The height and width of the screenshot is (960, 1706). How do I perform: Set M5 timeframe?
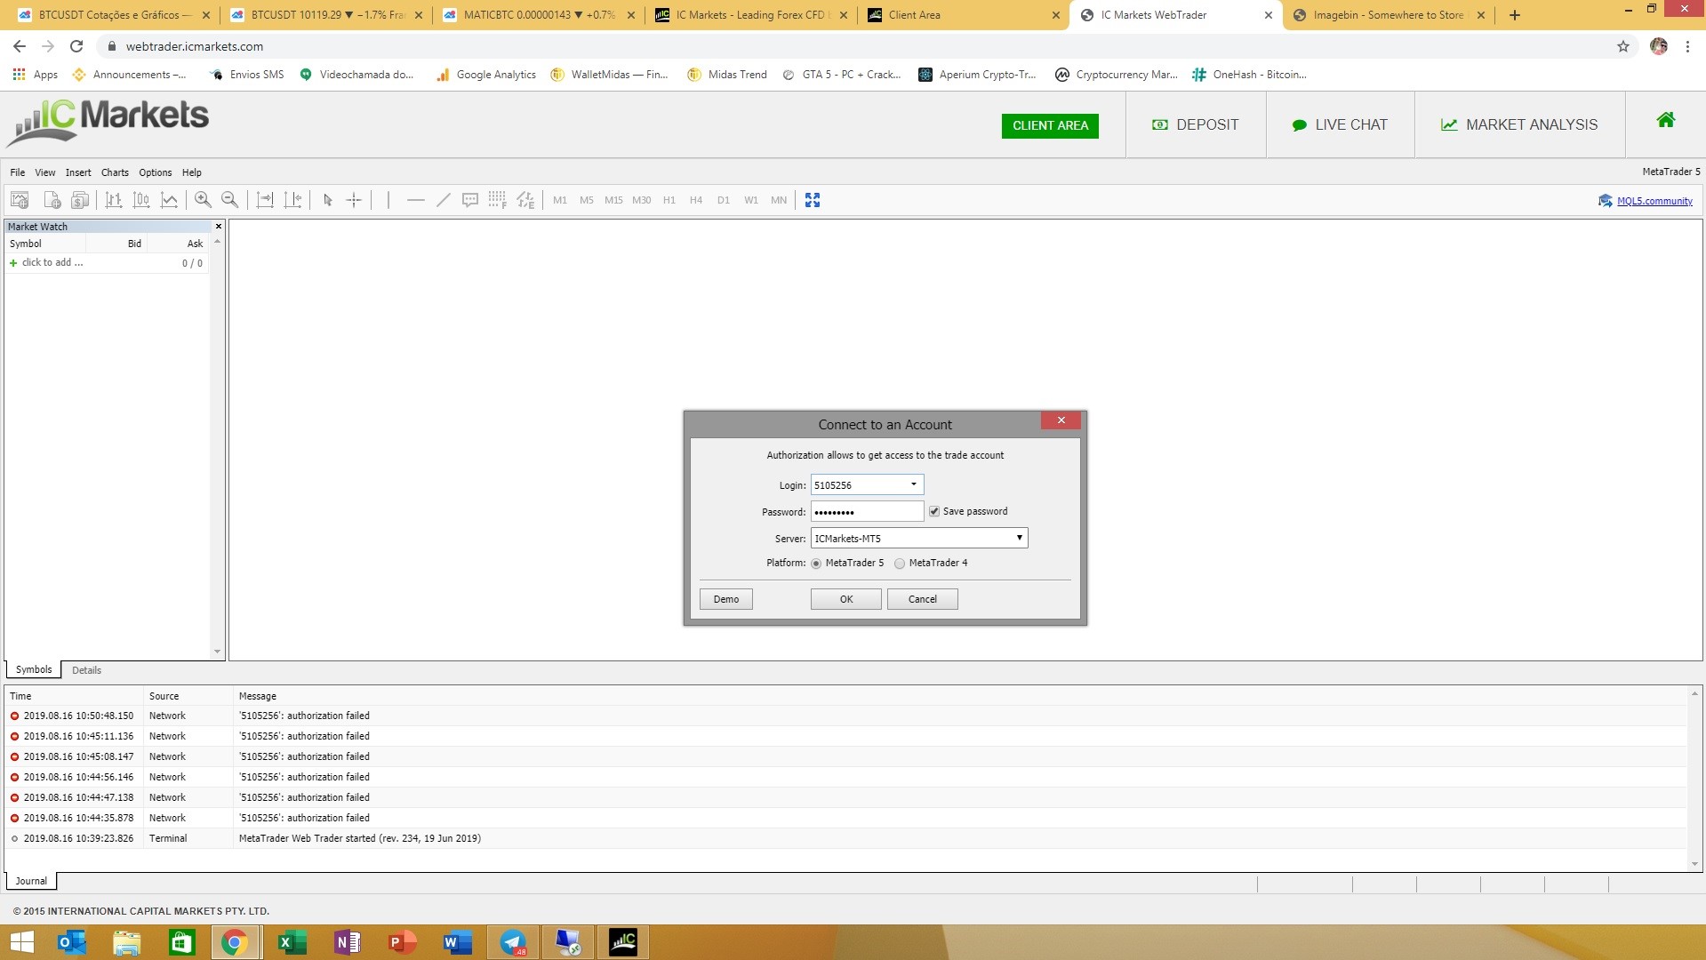(x=587, y=200)
